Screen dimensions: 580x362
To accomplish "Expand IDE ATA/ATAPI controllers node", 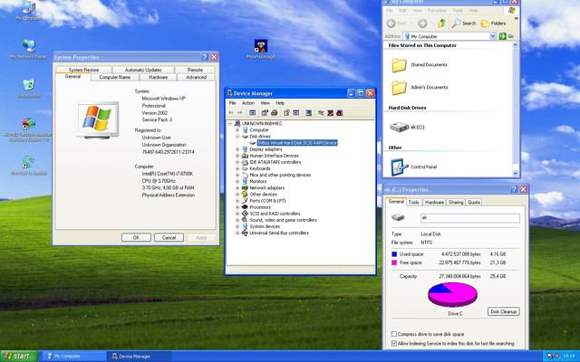I will 237,162.
